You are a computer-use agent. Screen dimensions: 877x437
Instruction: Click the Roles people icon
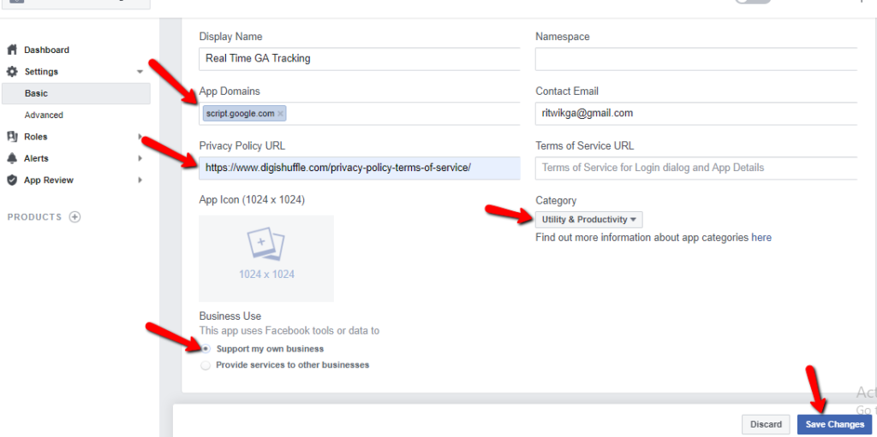(x=12, y=136)
